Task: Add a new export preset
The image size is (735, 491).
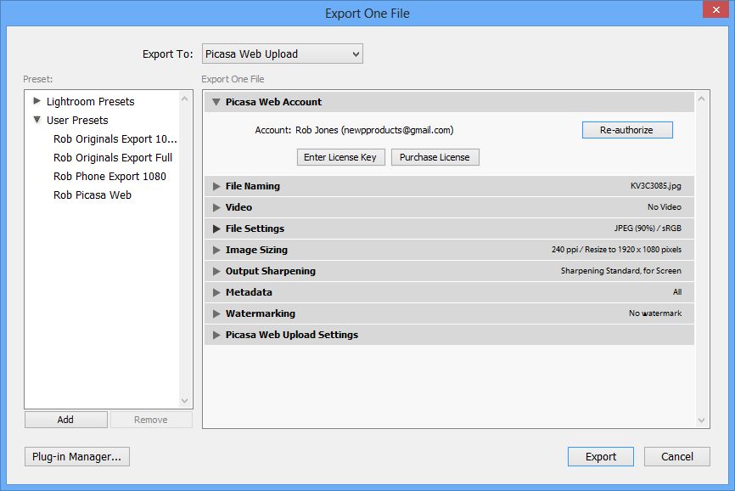Action: (65, 419)
